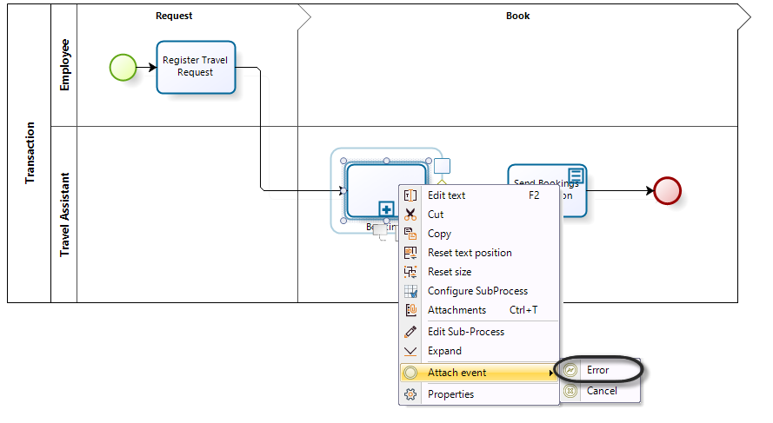Select Reset text position menu entry
Screen dimensions: 773x423
[470, 253]
